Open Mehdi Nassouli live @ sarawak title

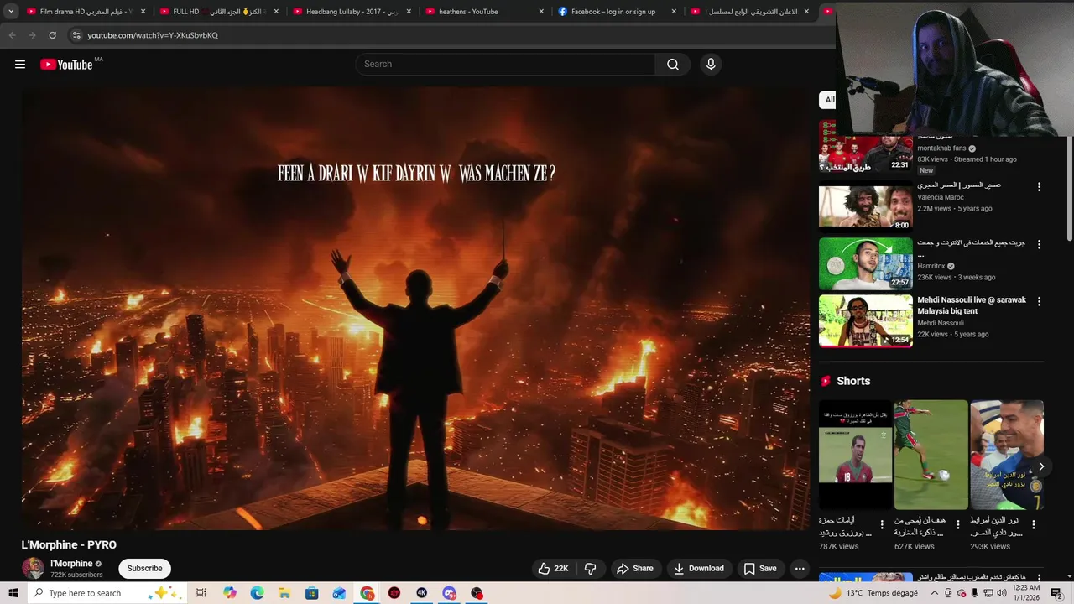point(972,305)
